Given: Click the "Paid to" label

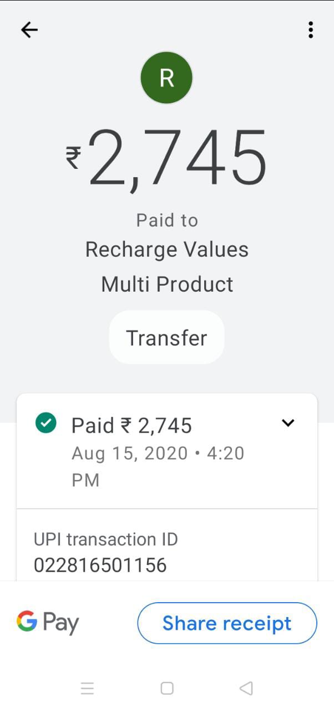Looking at the screenshot, I should point(167,221).
